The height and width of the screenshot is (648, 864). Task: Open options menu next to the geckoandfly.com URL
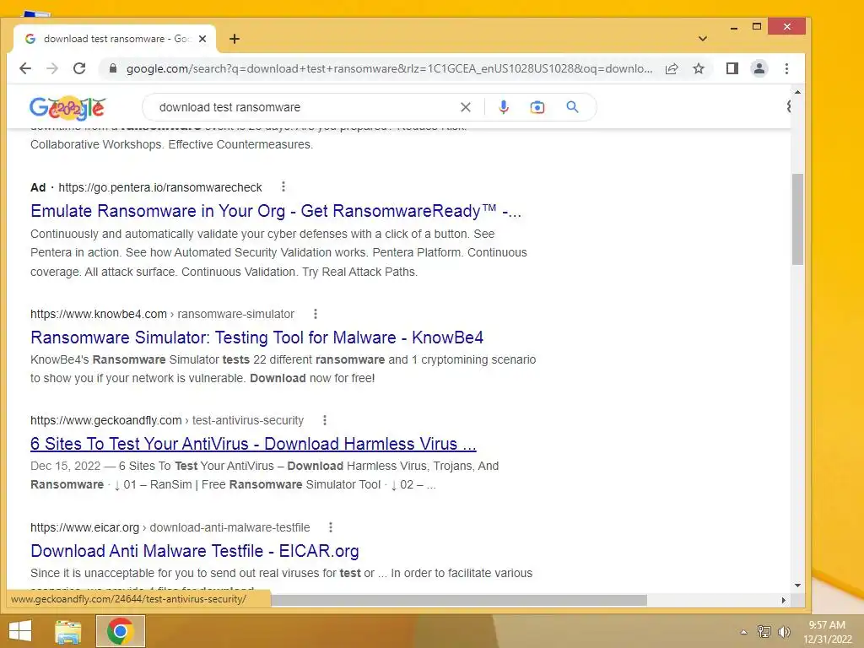coord(325,420)
